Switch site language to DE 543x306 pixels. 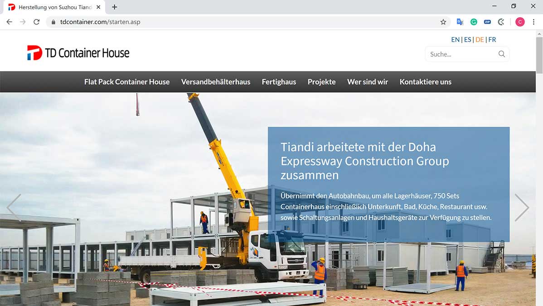pos(480,39)
